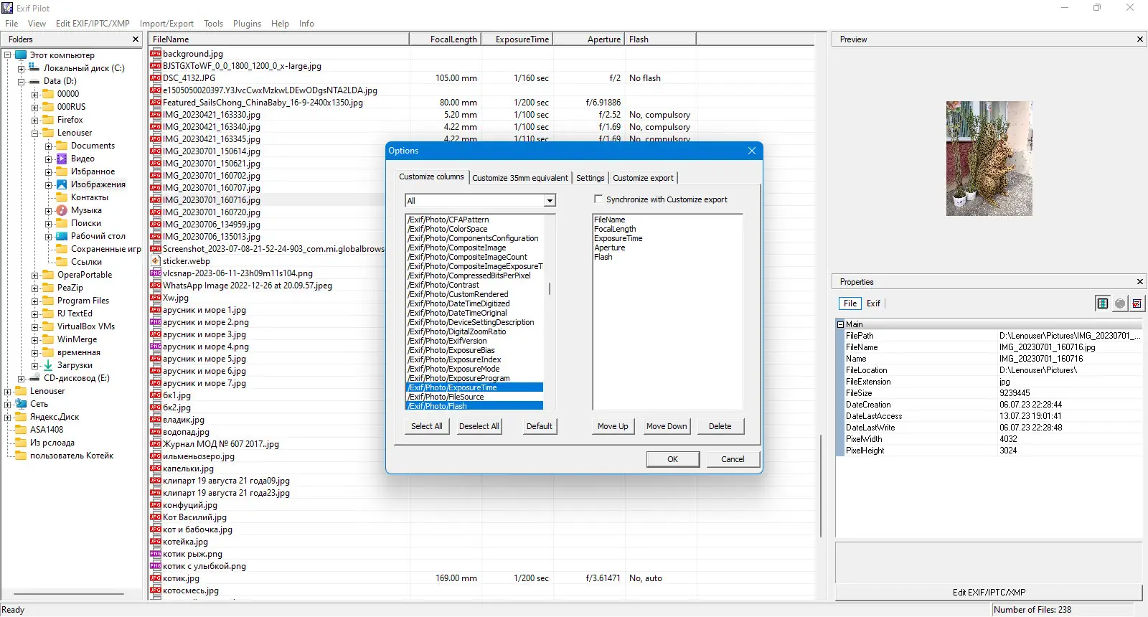Collapse the Main properties section

point(840,324)
